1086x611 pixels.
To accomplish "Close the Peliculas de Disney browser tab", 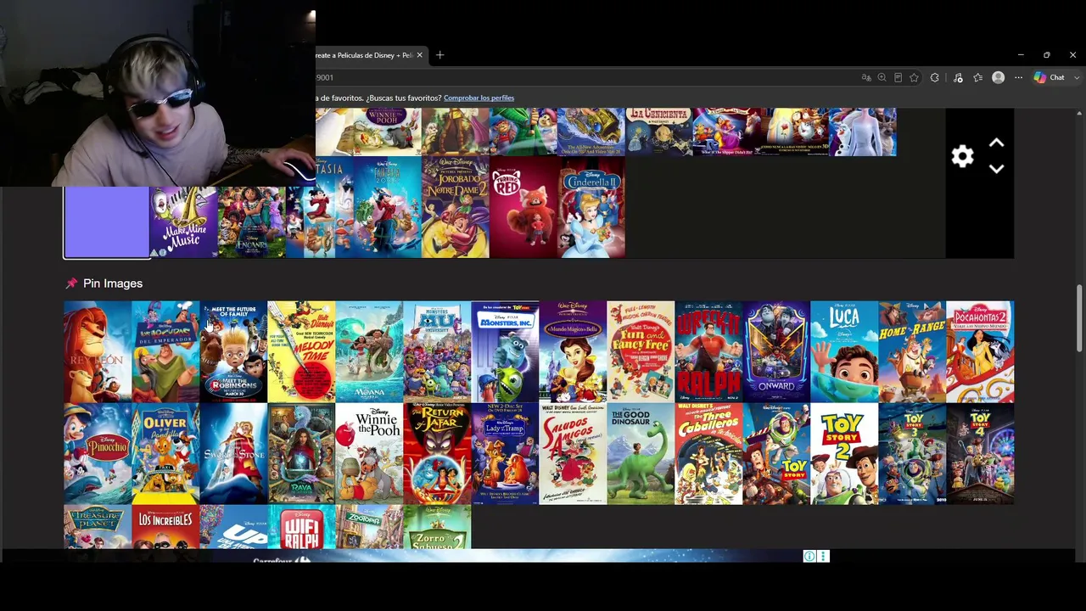I will (x=419, y=55).
